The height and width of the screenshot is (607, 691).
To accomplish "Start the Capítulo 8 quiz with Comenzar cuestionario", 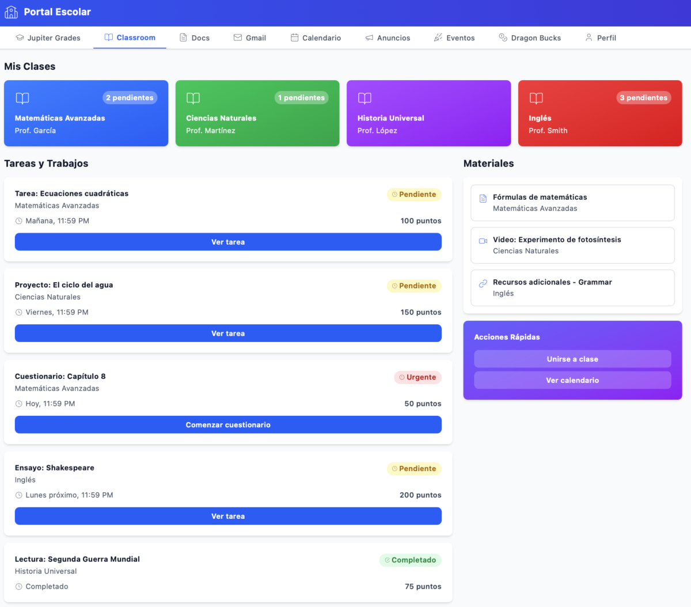I will (x=228, y=424).
